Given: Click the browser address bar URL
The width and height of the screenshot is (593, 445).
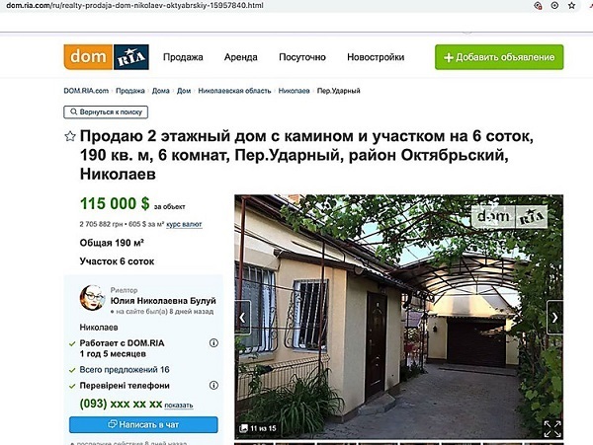Looking at the screenshot, I should click(x=135, y=5).
